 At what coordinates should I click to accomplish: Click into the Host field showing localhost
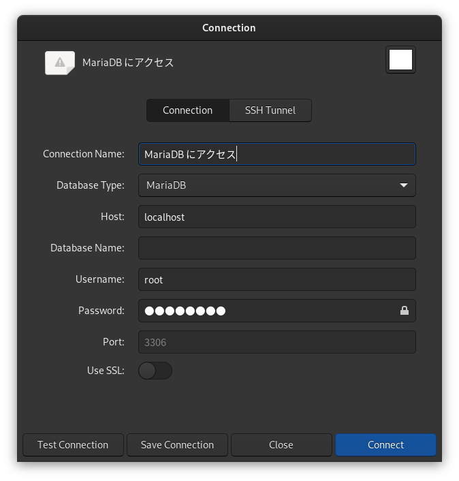(277, 217)
